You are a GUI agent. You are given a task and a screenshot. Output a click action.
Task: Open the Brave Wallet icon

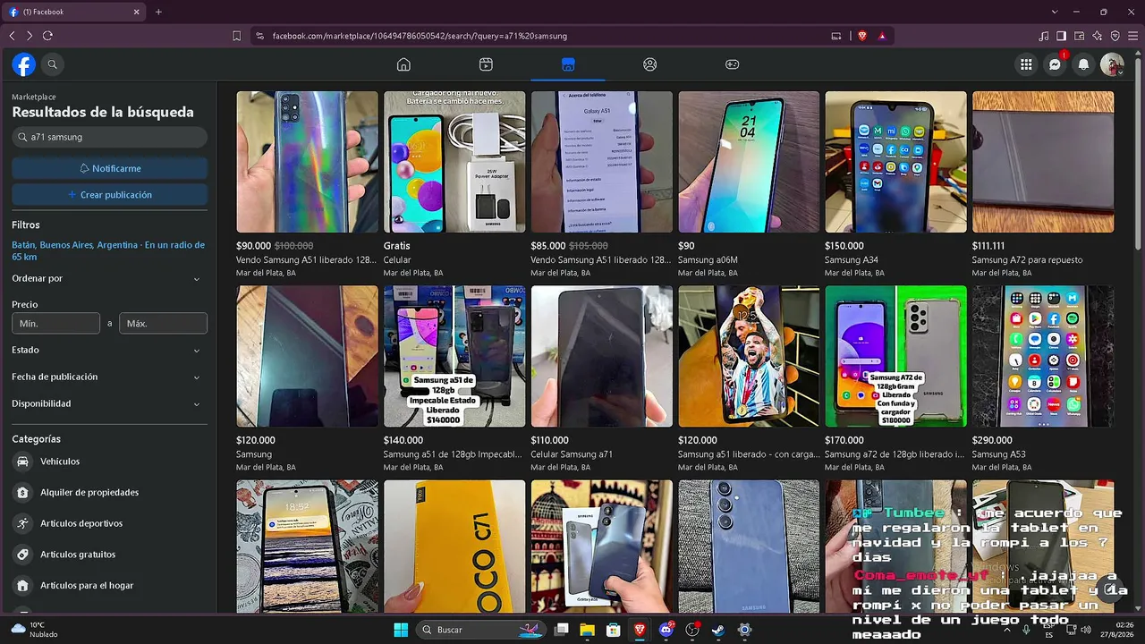coord(1080,36)
